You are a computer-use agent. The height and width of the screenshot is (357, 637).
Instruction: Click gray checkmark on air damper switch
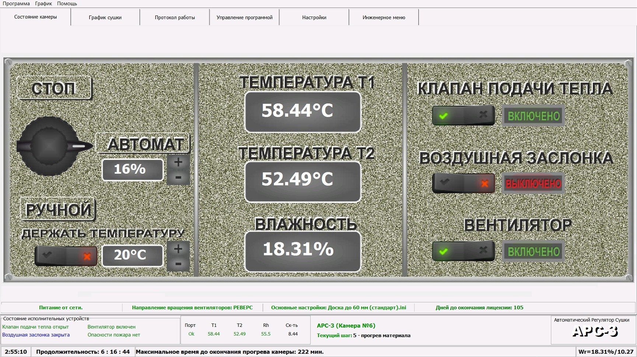pyautogui.click(x=445, y=182)
